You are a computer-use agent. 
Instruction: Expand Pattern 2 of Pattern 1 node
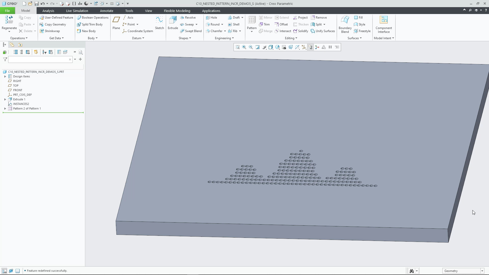pos(5,108)
